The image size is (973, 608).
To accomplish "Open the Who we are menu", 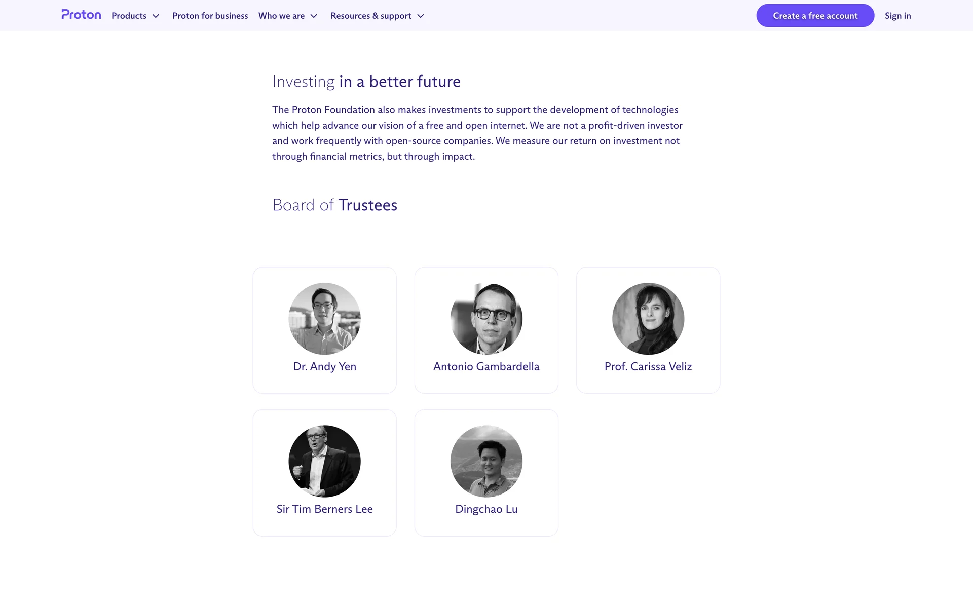I will [x=281, y=16].
